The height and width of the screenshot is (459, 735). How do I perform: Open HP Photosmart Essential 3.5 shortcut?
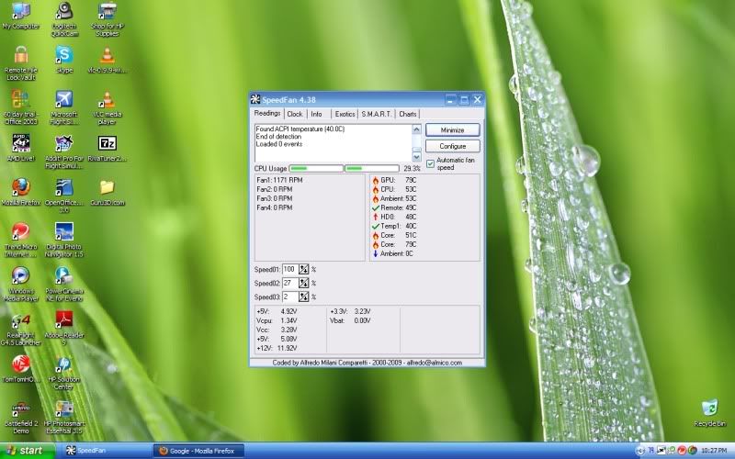(x=63, y=417)
